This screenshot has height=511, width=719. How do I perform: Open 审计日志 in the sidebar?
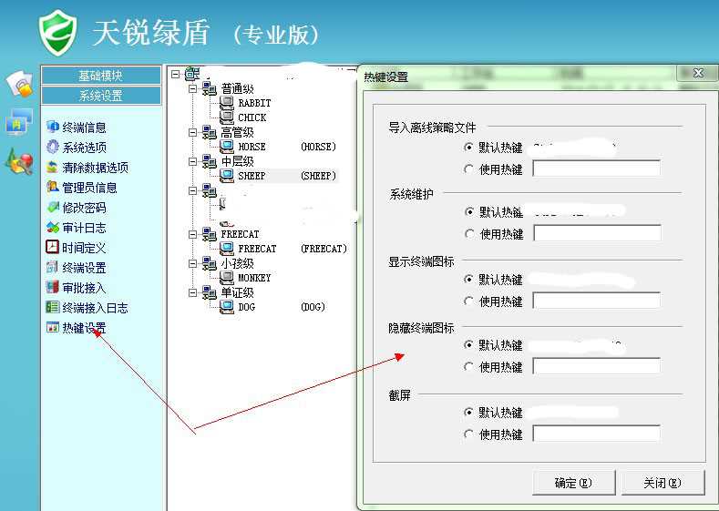84,228
